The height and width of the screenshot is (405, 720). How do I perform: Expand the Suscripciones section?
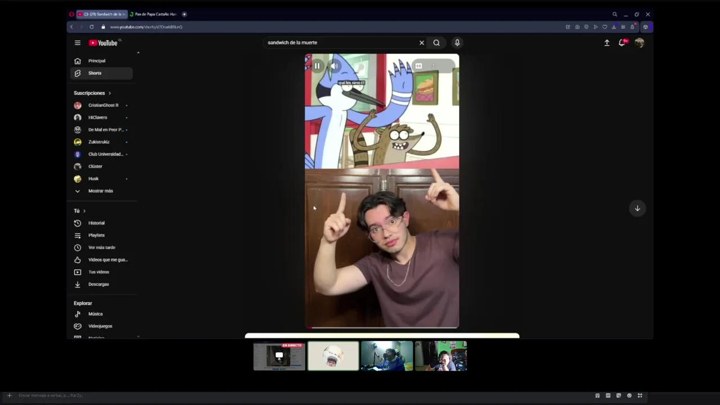(x=93, y=93)
